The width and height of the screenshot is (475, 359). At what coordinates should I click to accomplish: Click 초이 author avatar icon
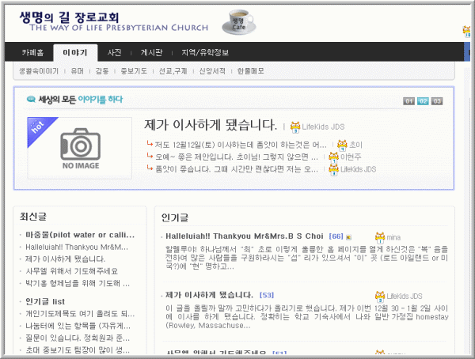point(342,145)
